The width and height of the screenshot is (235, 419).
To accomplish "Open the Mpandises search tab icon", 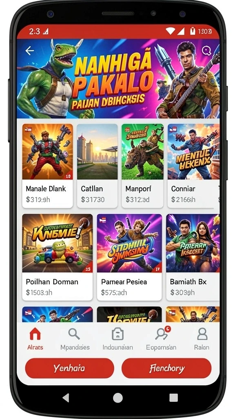I will click(74, 334).
